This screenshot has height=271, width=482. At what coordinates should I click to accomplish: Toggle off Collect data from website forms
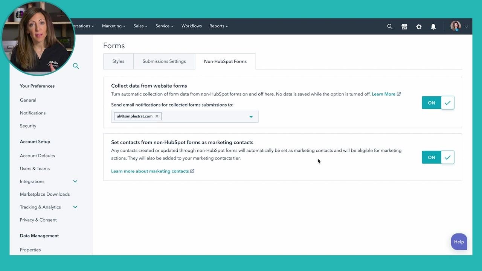[x=438, y=103]
